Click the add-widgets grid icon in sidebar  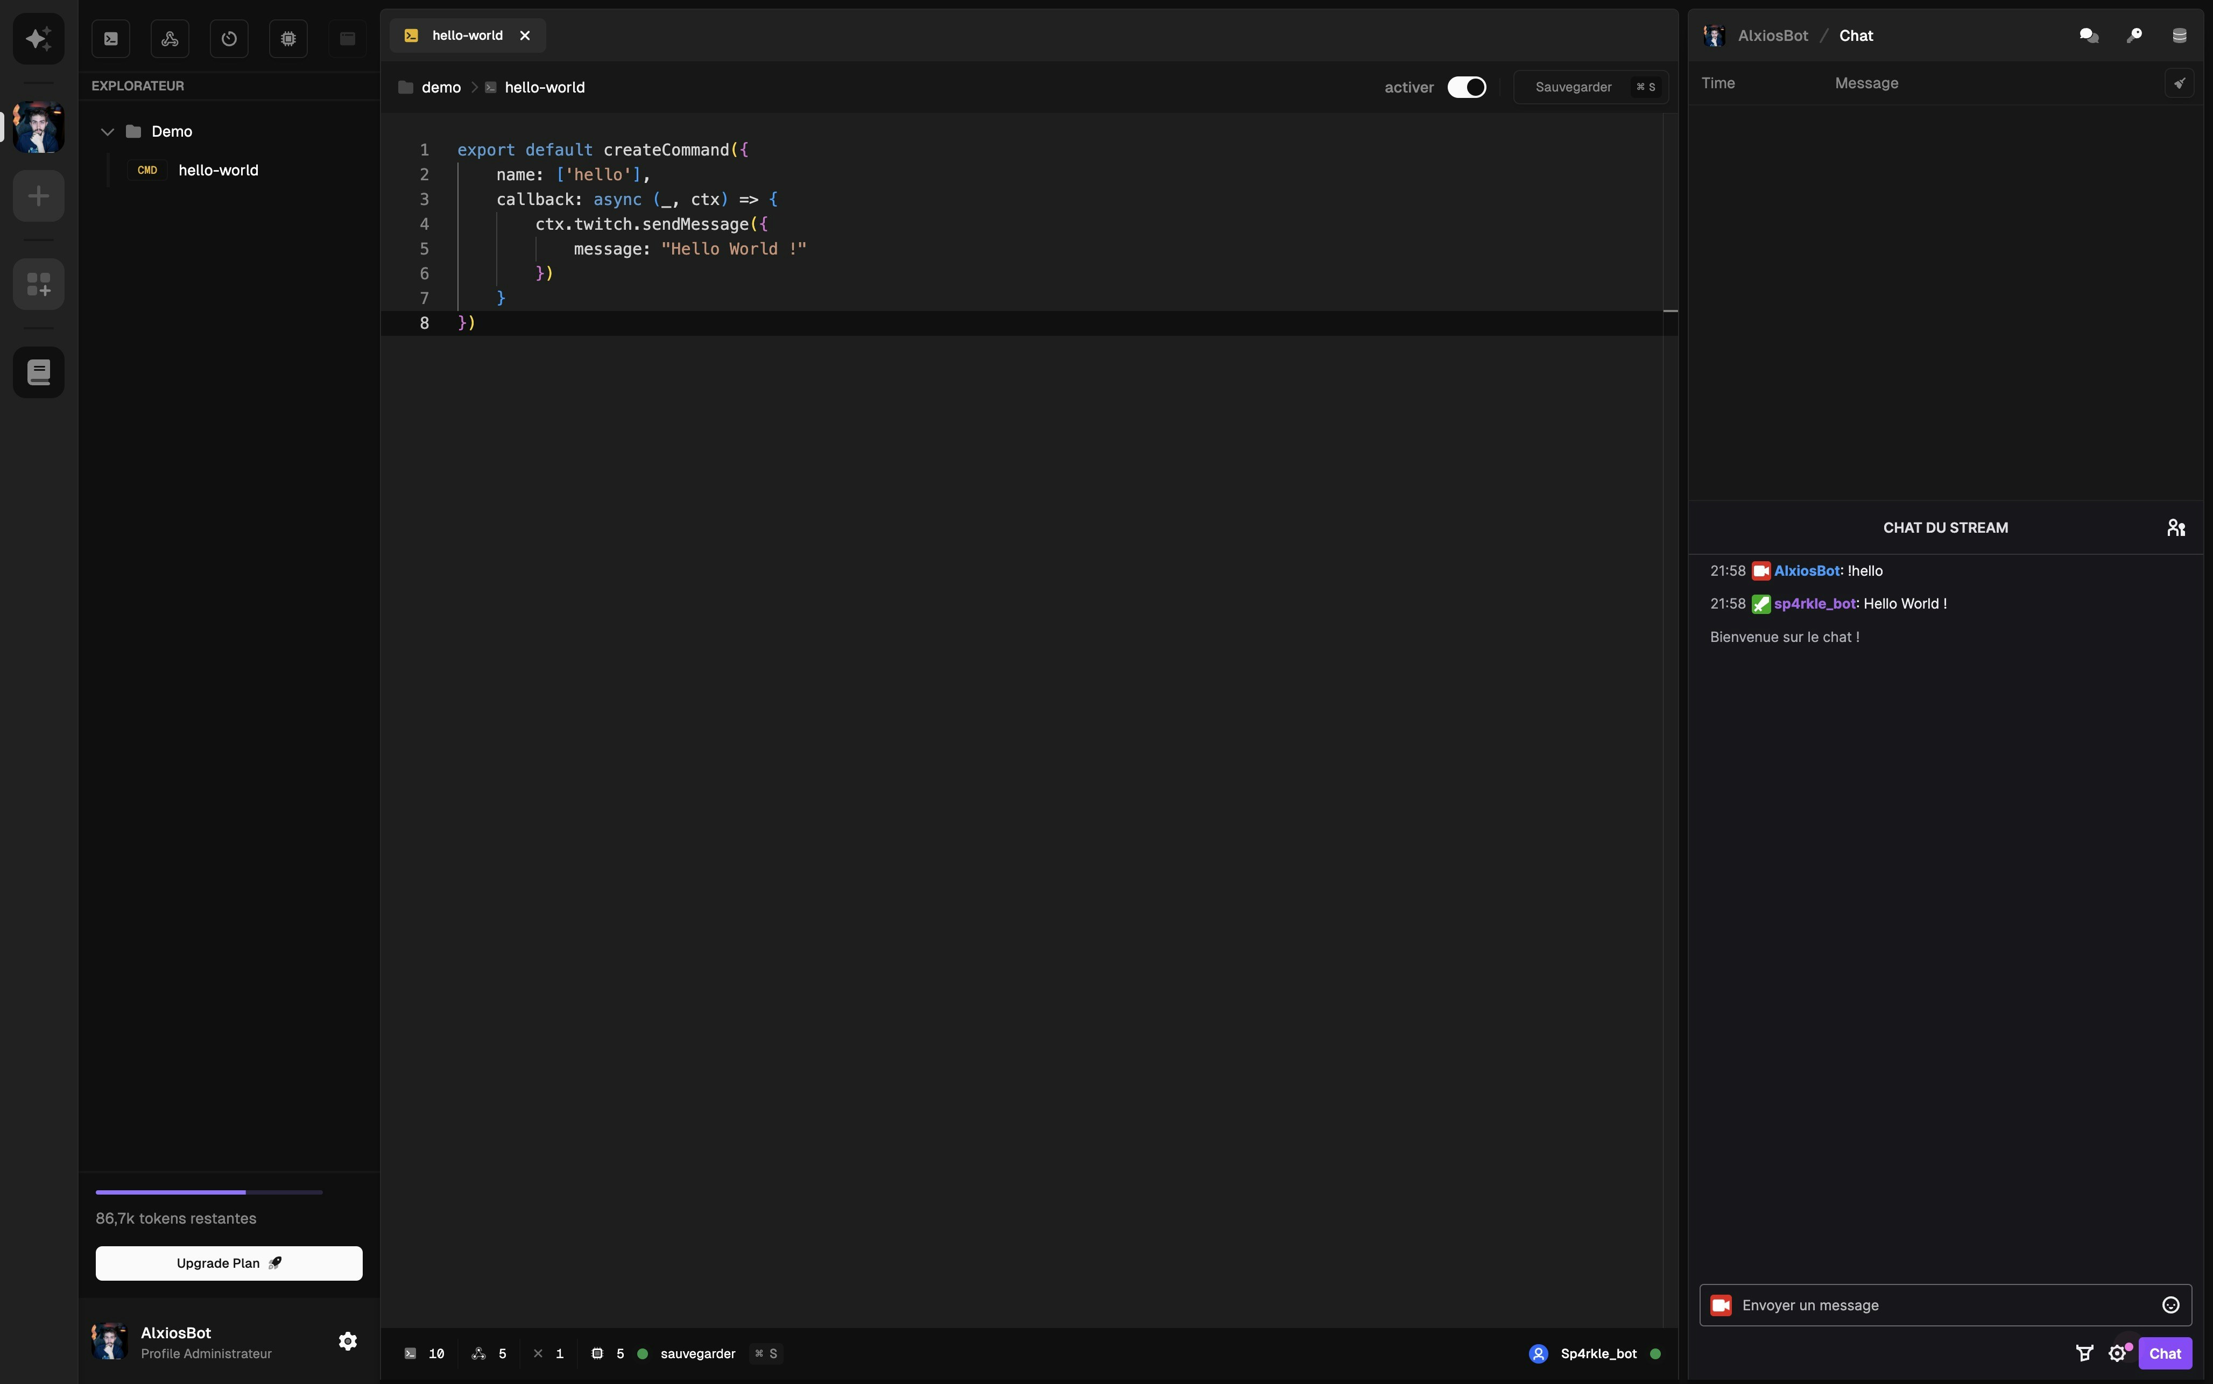click(38, 285)
